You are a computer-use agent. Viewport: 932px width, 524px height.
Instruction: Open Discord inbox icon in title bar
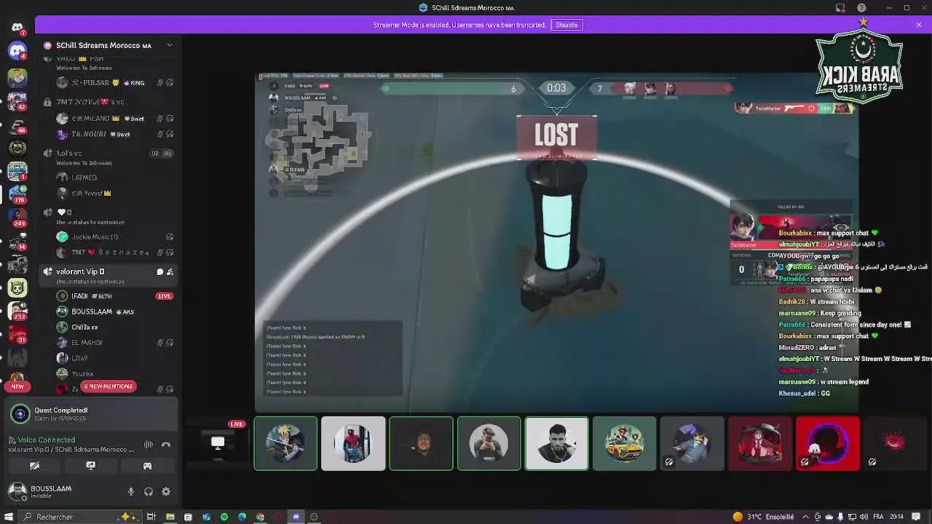[840, 7]
